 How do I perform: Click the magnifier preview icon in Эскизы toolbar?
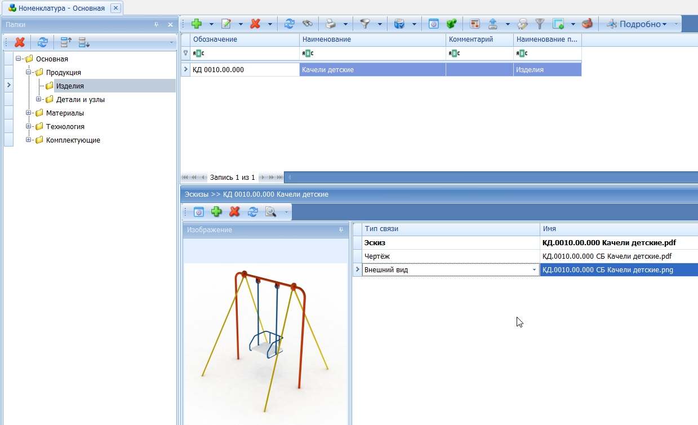[271, 212]
